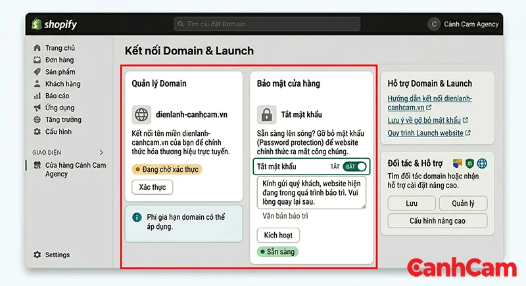526x286 pixels.
Task: Click the Tăng trưởng globe icon
Action: 37,119
